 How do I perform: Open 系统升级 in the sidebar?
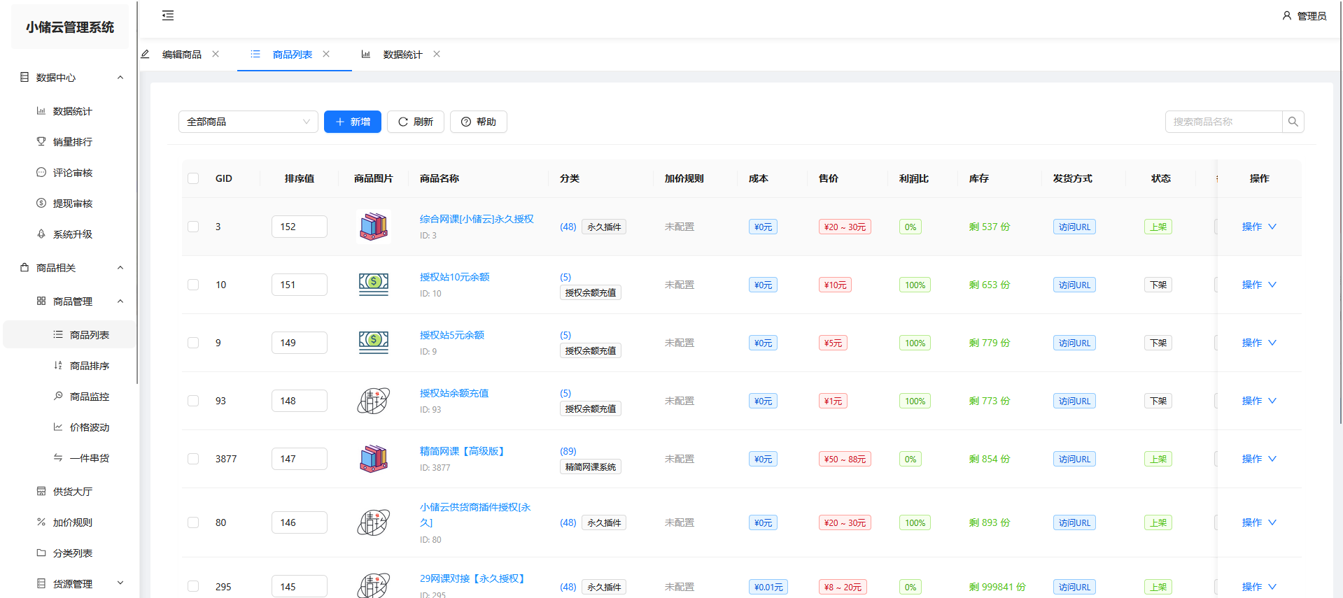tap(72, 234)
